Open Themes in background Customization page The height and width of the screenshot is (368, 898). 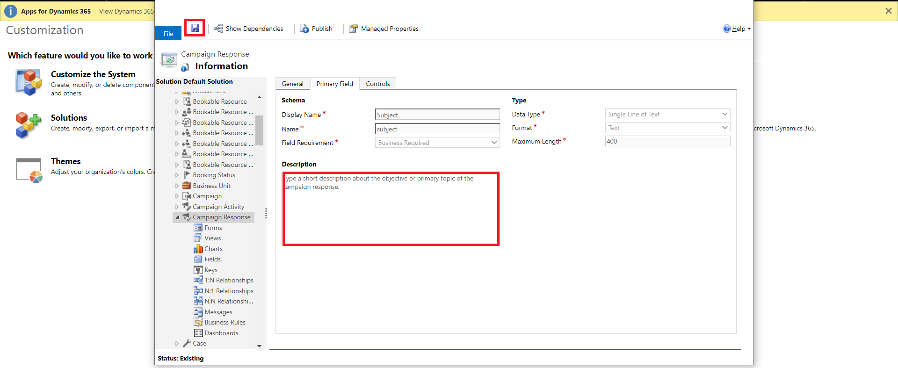coord(66,161)
